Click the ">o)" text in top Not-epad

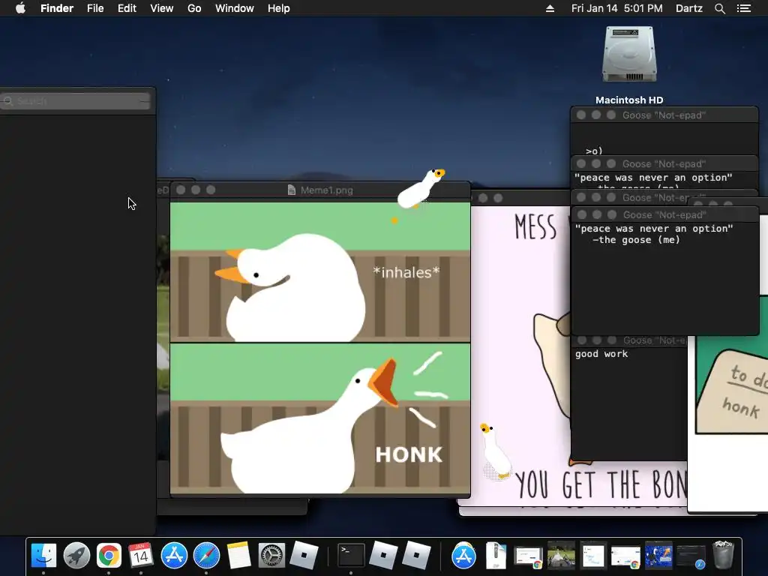click(x=594, y=151)
